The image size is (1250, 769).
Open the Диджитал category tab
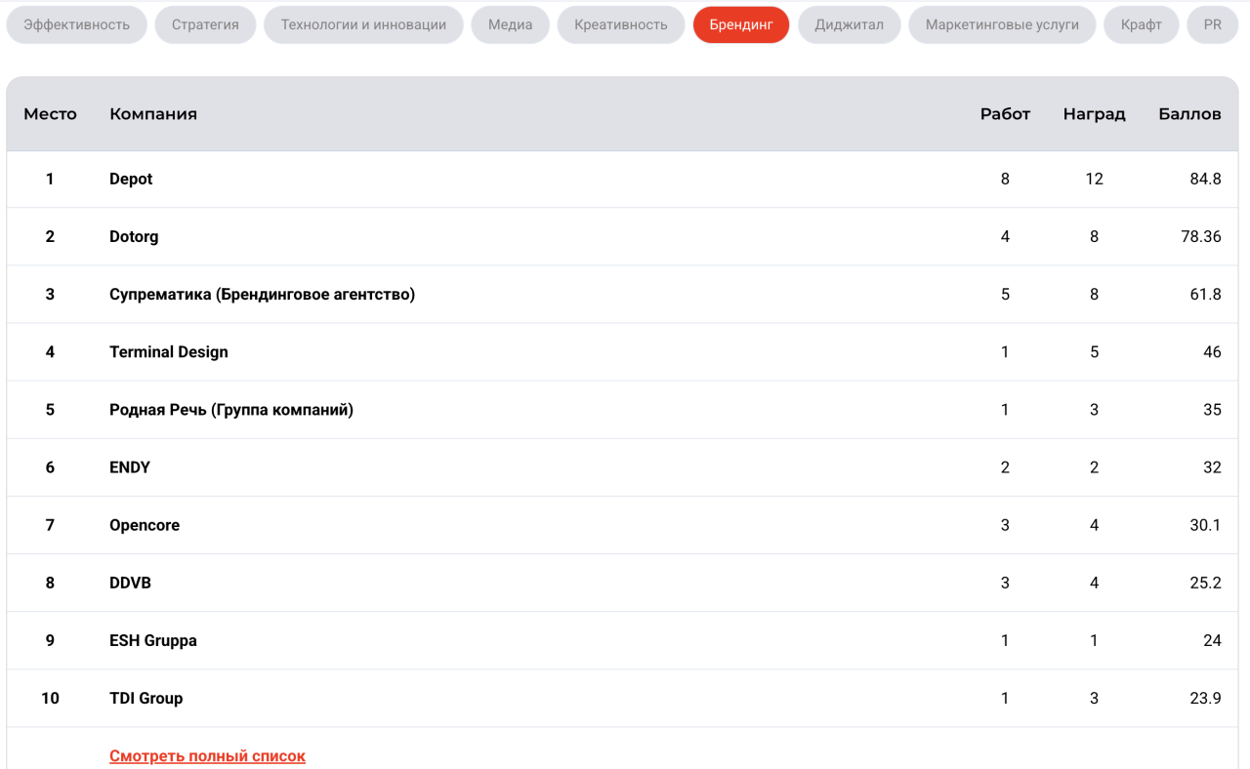point(849,24)
